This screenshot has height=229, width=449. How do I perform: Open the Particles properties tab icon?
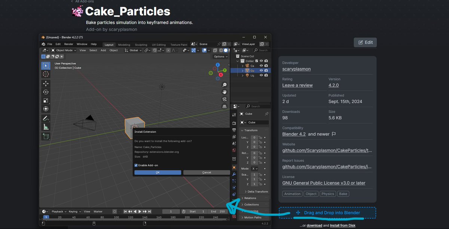(234, 181)
